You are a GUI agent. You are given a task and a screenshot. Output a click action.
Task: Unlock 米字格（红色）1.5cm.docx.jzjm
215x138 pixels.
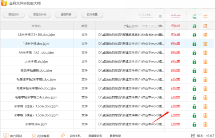coord(195,106)
